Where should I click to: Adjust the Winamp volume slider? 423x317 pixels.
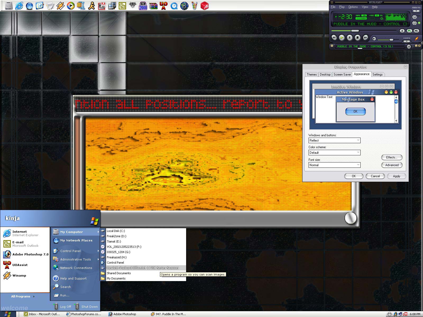(x=391, y=40)
